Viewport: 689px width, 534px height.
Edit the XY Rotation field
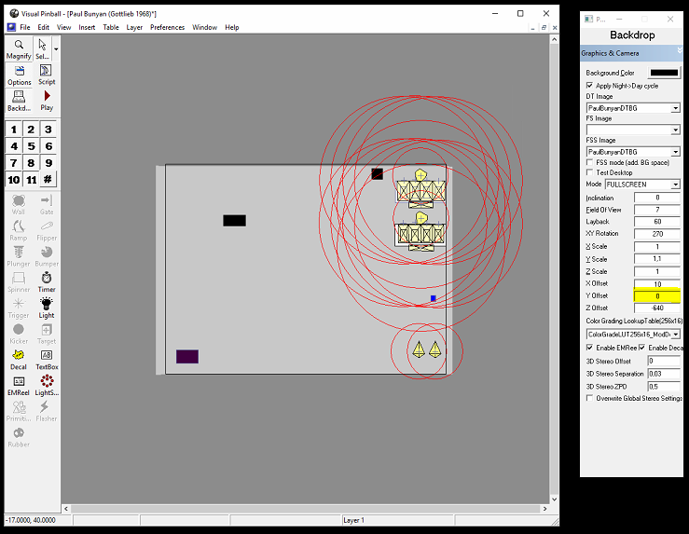click(x=657, y=234)
